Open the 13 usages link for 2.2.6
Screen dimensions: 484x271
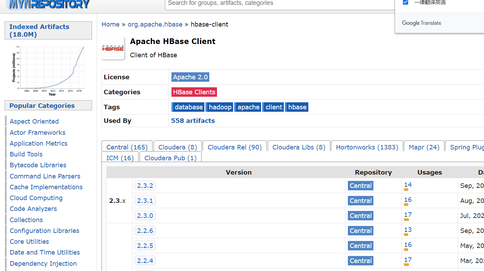[x=408, y=230]
